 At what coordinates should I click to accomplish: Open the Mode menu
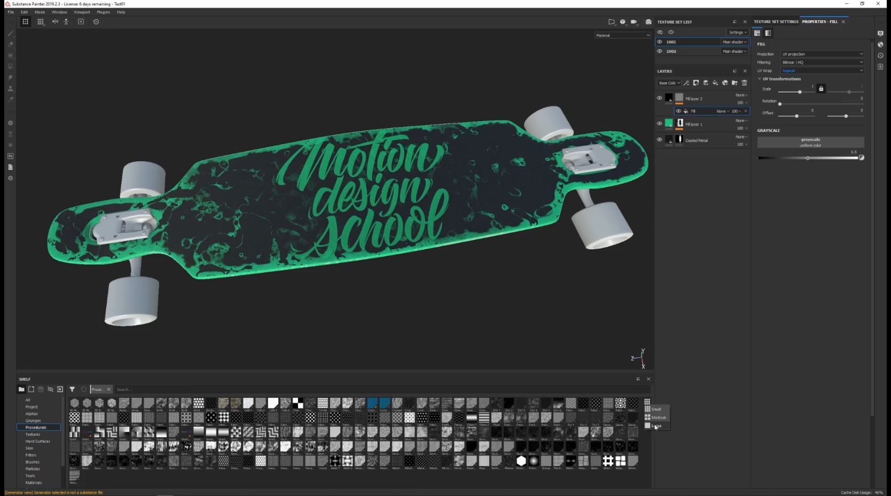(x=40, y=12)
